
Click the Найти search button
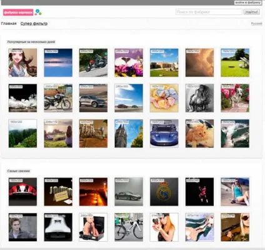point(251,12)
